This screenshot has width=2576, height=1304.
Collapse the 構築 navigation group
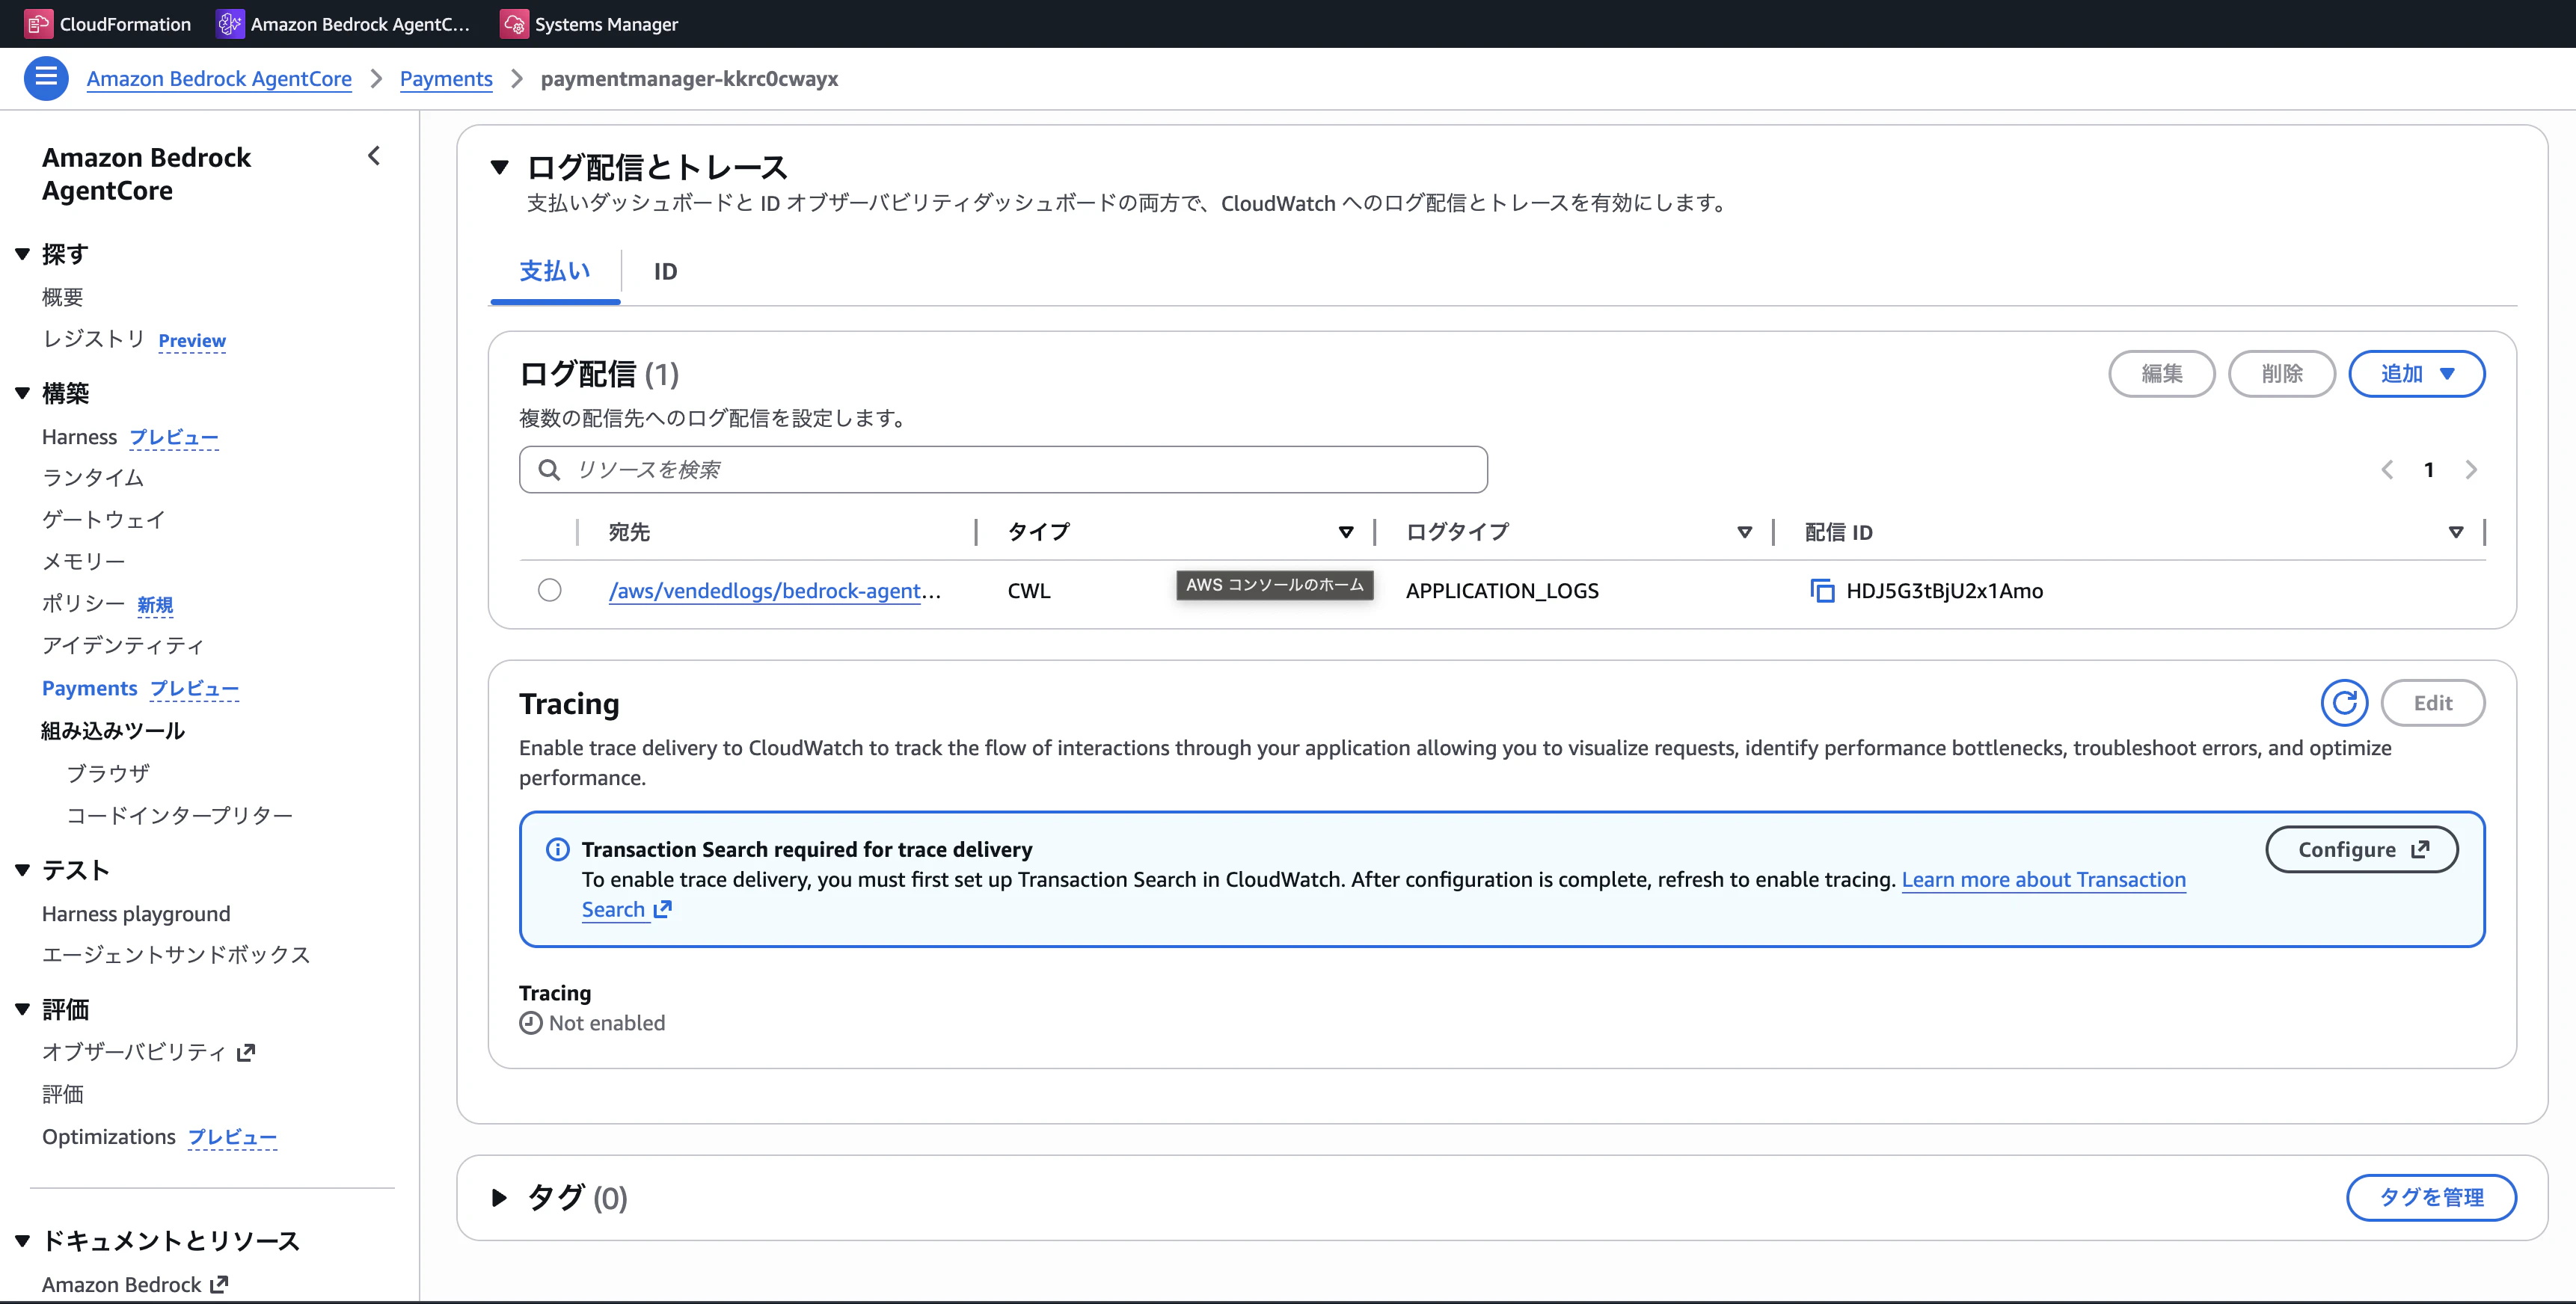coord(22,393)
